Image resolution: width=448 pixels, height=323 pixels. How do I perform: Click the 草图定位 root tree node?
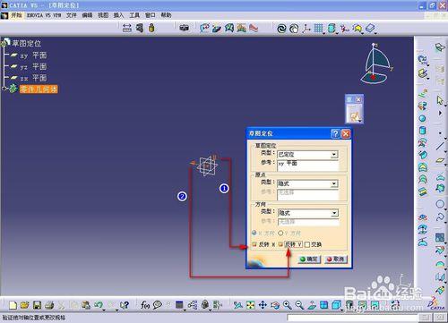26,44
